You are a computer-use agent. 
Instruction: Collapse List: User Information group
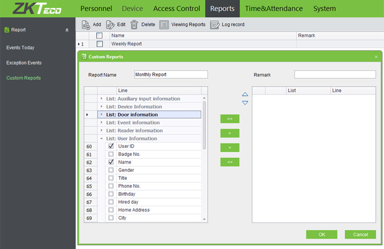point(101,139)
